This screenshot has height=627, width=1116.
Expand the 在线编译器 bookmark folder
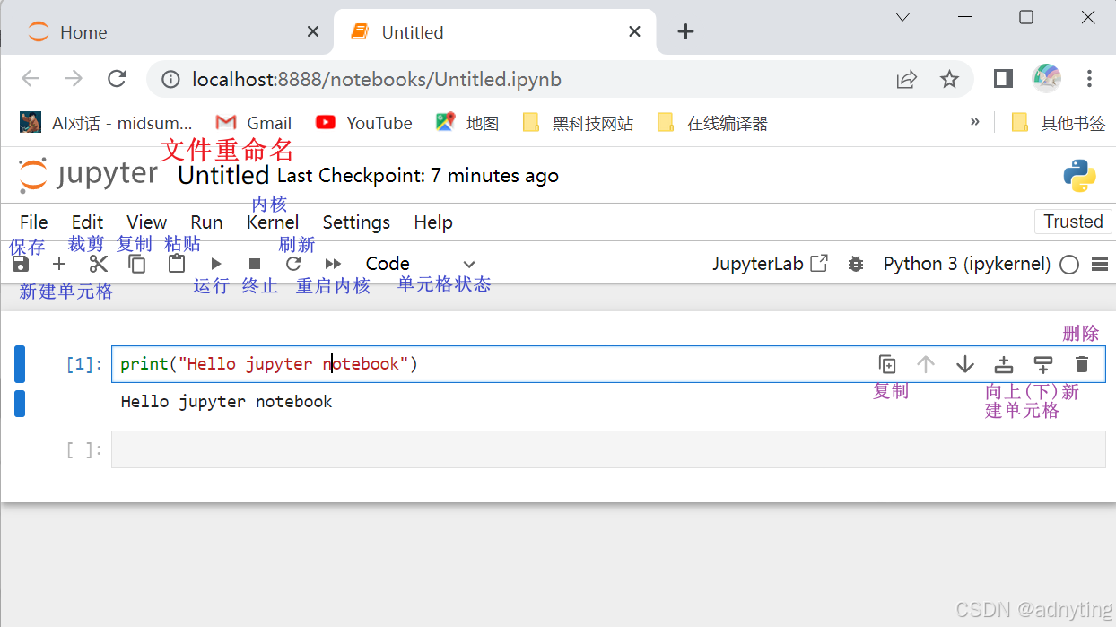[x=712, y=123]
